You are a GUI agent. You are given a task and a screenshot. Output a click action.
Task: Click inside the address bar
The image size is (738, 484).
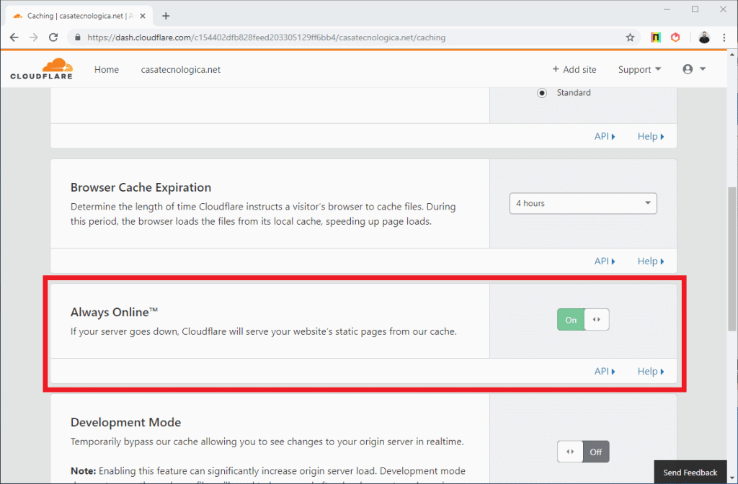[x=288, y=37]
